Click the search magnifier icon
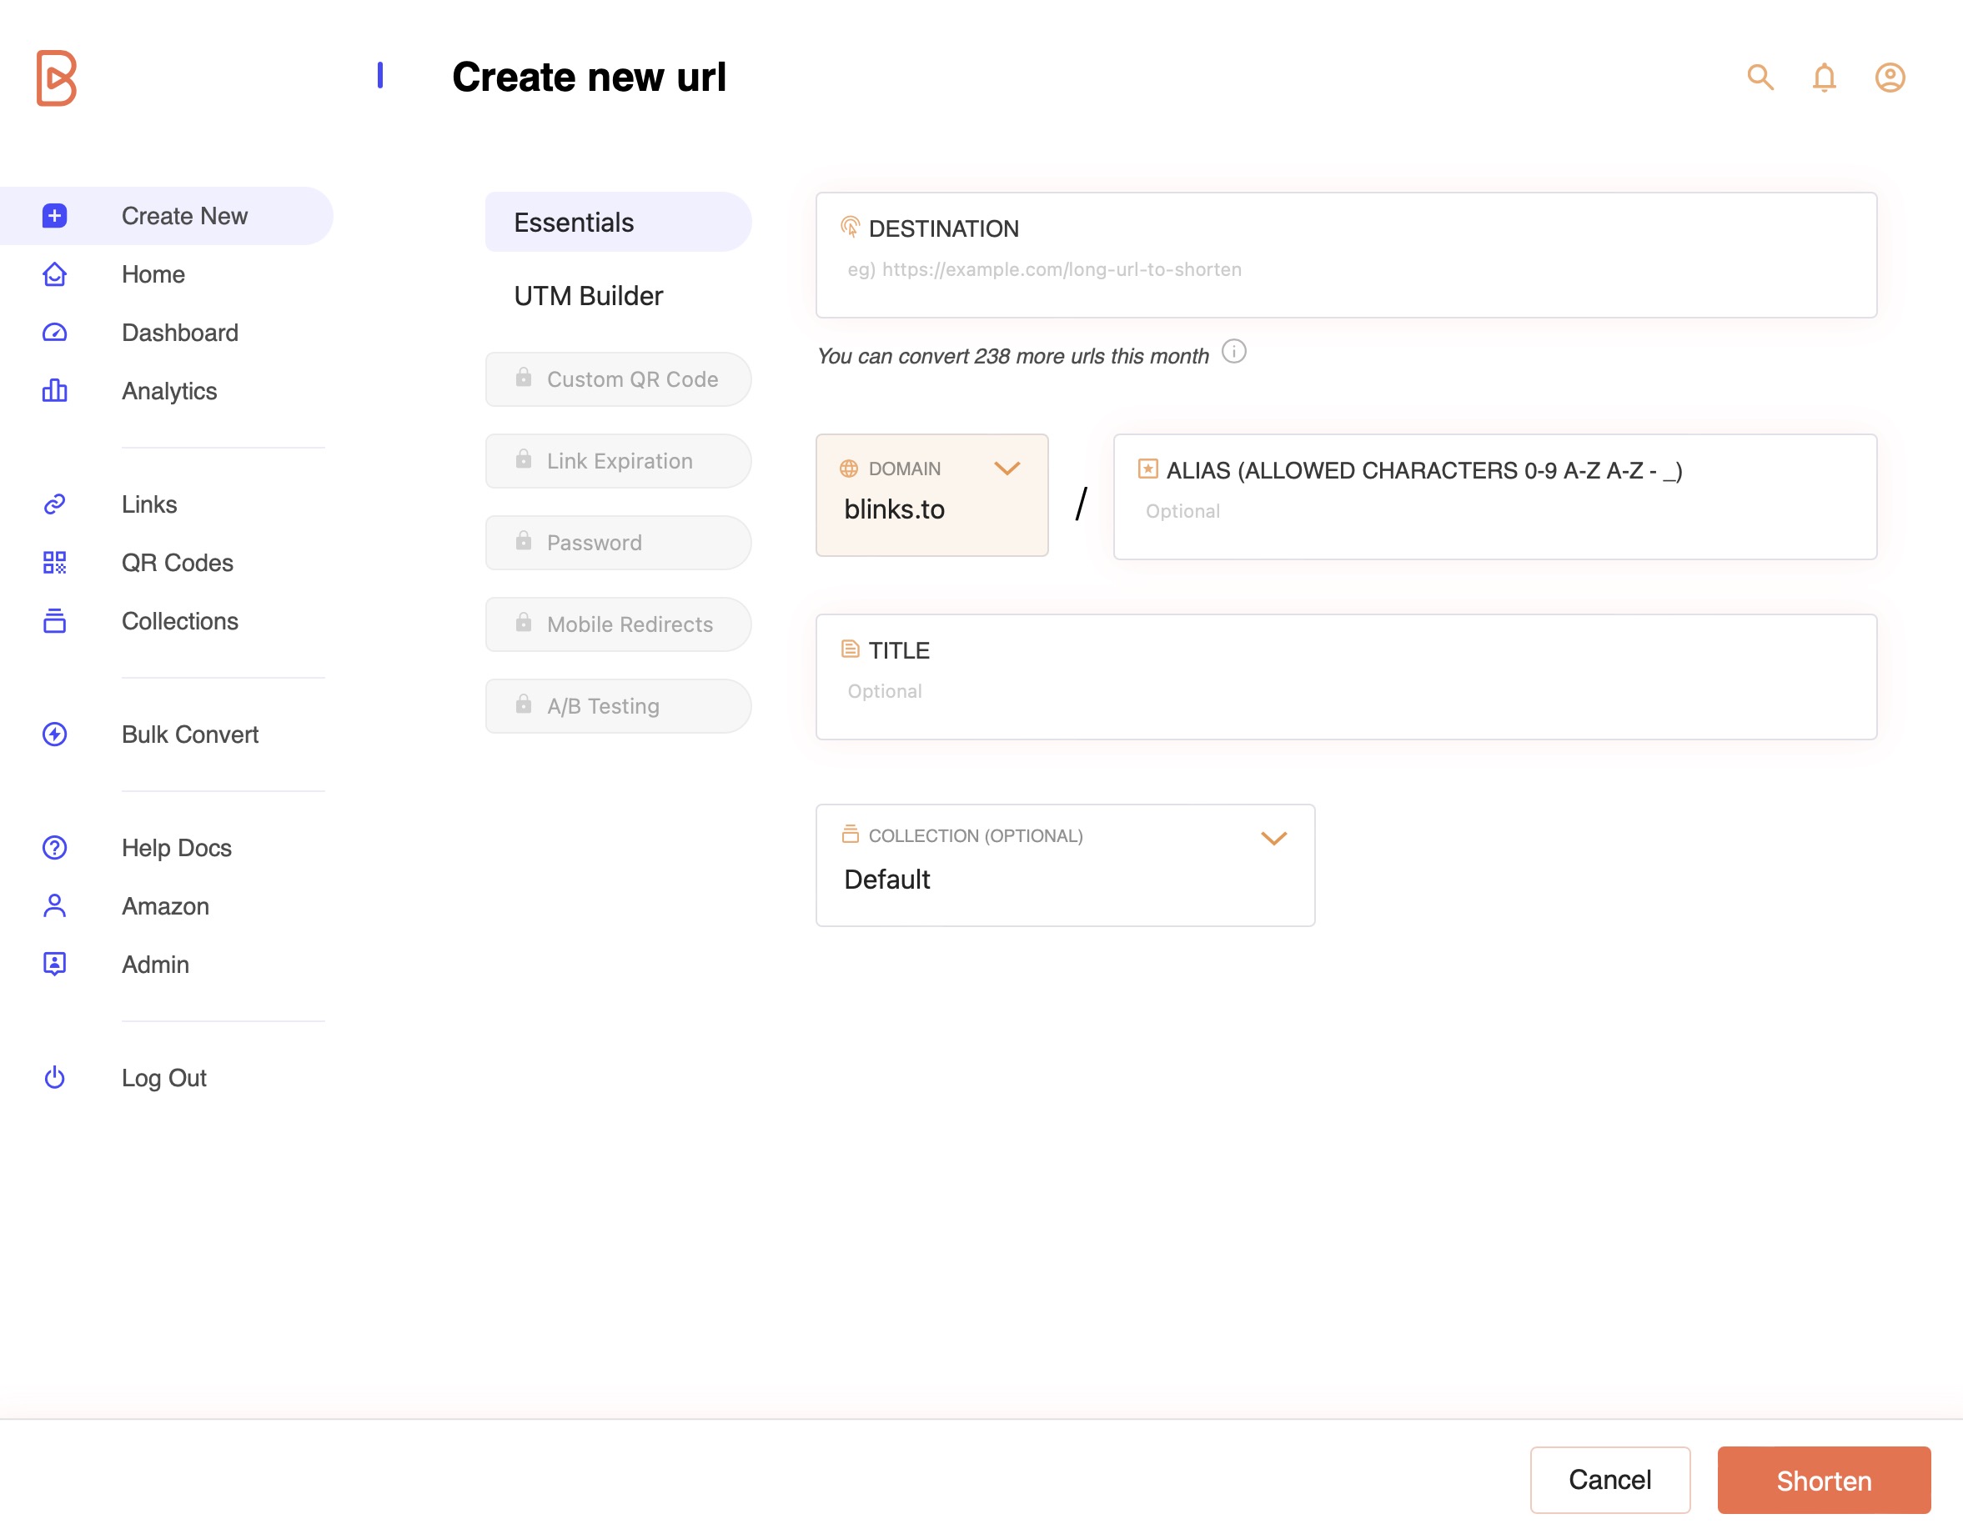Image resolution: width=1963 pixels, height=1534 pixels. (1760, 78)
